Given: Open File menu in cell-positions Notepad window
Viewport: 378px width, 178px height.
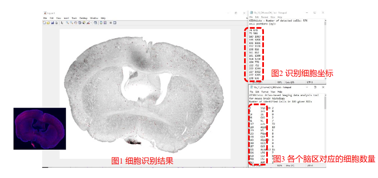Looking at the screenshot, I should tap(251, 17).
